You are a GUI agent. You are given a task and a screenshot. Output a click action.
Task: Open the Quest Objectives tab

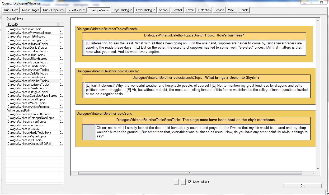[54, 10]
